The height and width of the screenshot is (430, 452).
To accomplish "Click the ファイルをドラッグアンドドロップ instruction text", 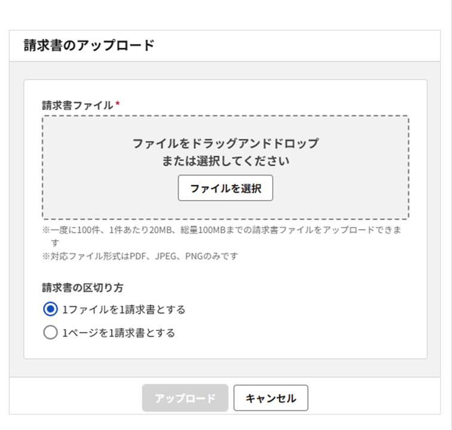I will 225,144.
